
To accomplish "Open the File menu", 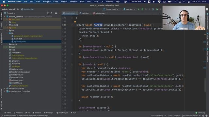I will click(x=25, y=2).
